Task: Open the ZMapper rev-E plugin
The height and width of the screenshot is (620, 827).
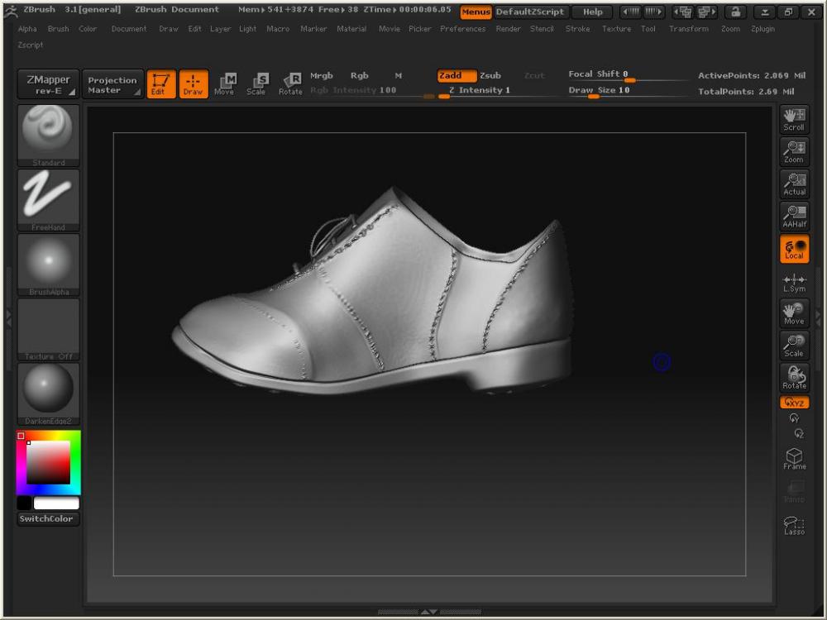Action: pyautogui.click(x=48, y=84)
